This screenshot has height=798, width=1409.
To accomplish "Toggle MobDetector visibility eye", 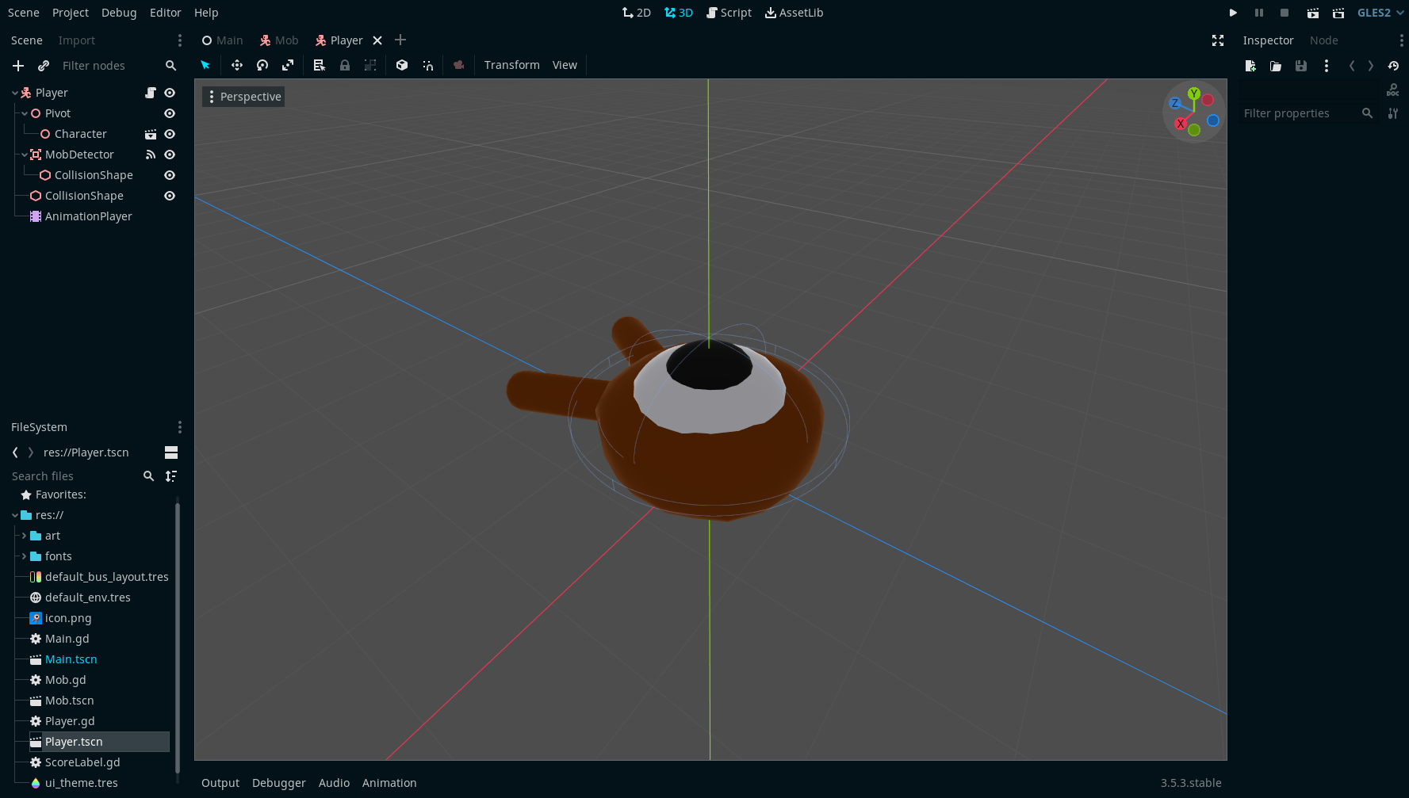I will coord(170,155).
